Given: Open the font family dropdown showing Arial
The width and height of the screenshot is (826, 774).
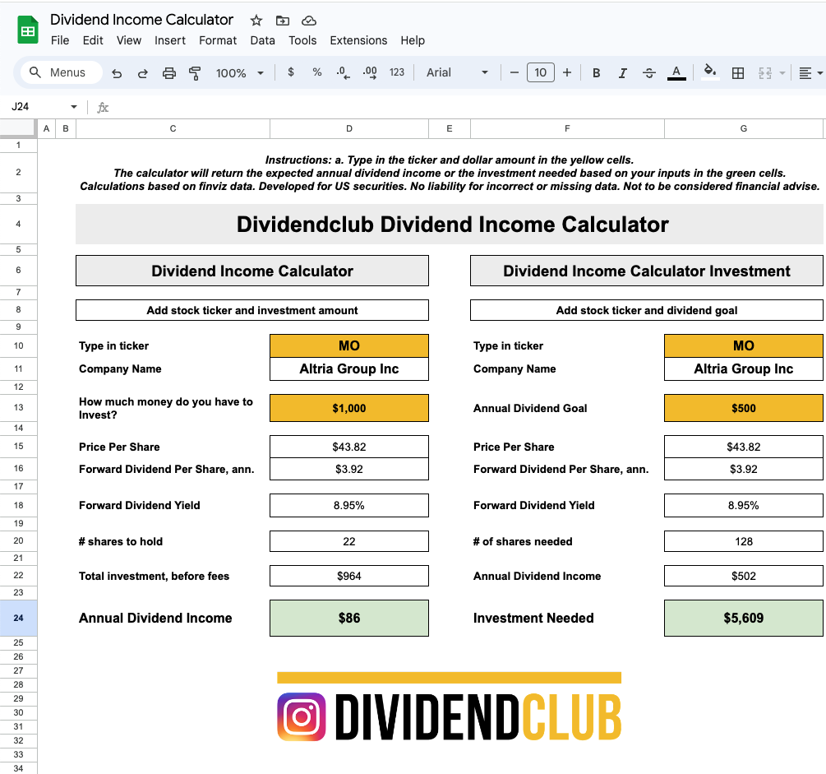Looking at the screenshot, I should click(458, 72).
